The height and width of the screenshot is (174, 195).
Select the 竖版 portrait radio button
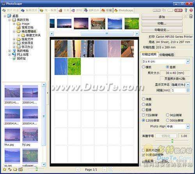coord(168,67)
